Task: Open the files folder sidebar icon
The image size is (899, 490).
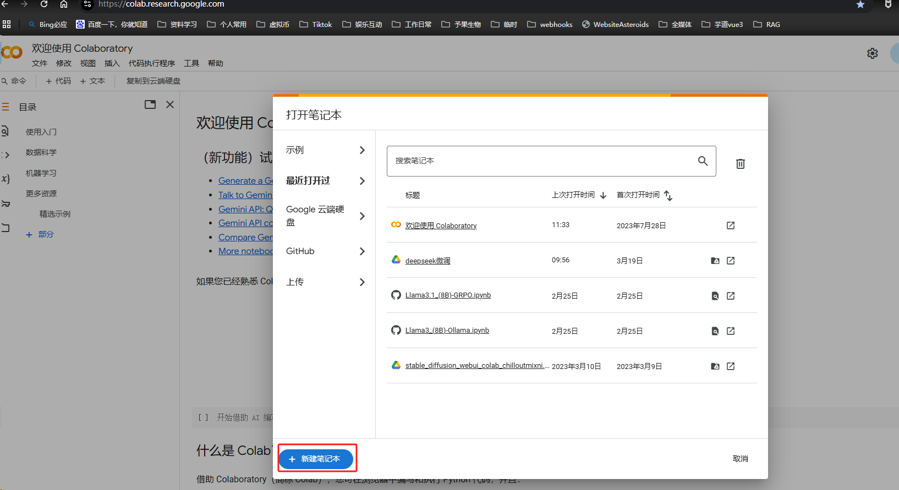Action: click(x=6, y=228)
